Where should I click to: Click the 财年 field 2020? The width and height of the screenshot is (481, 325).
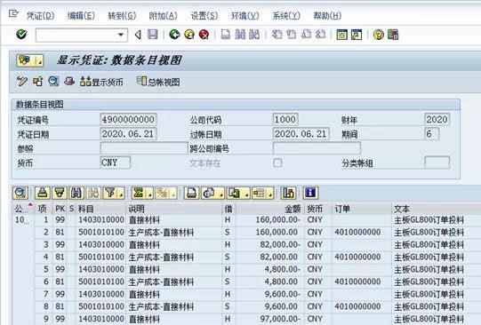[x=437, y=120]
